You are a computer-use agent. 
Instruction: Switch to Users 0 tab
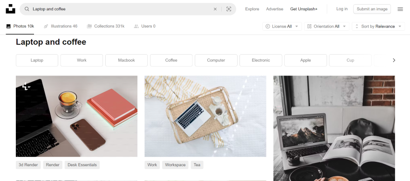144,26
